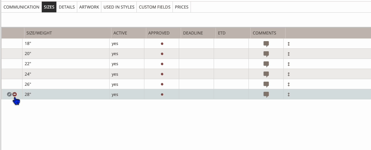371x150 pixels.
Task: Open comments for the 24" size row
Action: [x=266, y=75]
